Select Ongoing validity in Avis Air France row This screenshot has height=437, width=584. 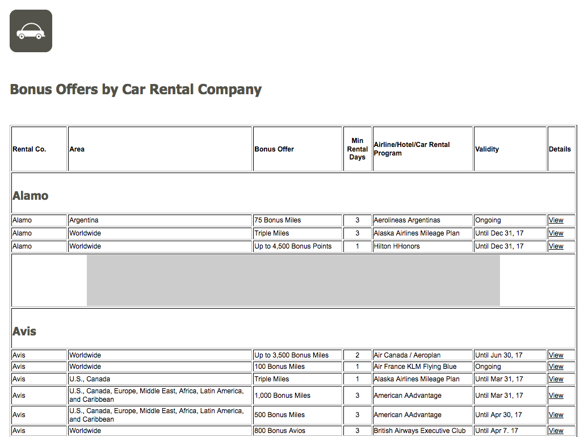click(x=510, y=367)
